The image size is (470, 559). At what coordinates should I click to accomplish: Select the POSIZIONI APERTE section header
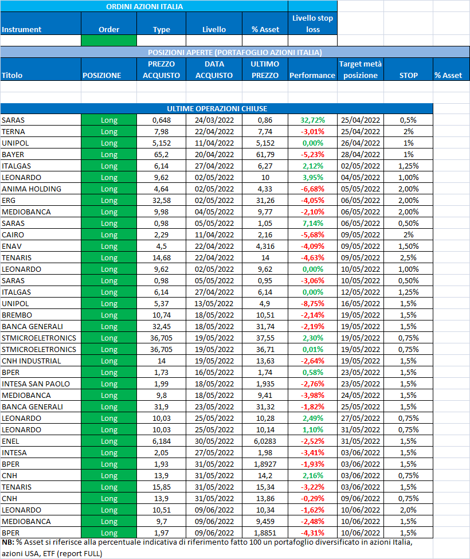pos(235,52)
